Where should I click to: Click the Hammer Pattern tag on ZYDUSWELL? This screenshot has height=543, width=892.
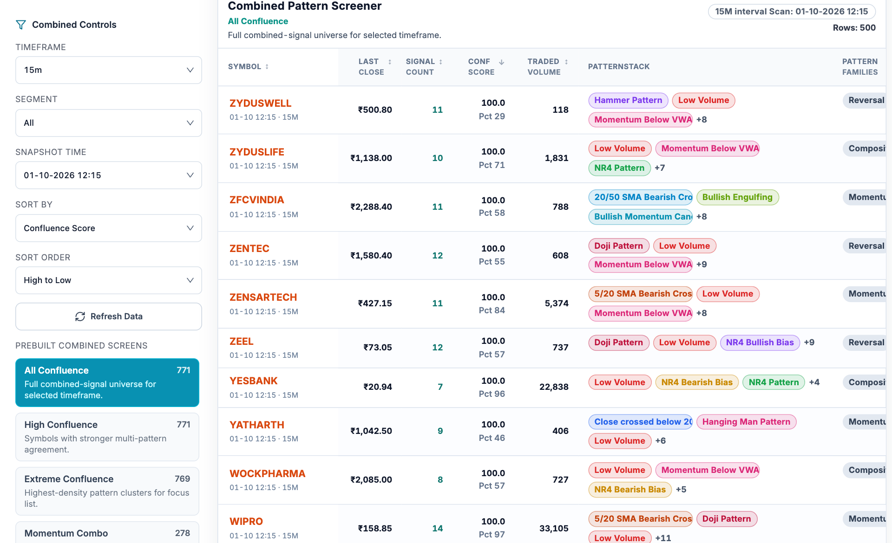(x=628, y=100)
